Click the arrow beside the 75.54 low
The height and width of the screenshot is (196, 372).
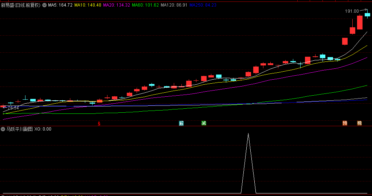(x=4, y=108)
